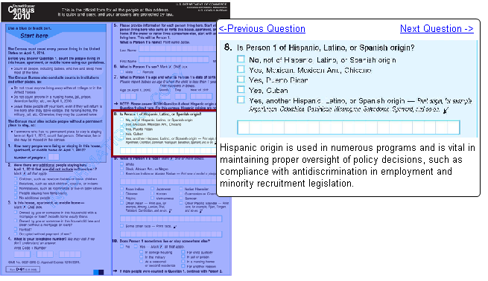Image resolution: width=488 pixels, height=281 pixels.
Task: Click 'Some other race' checkbox on form
Action: click(x=122, y=226)
